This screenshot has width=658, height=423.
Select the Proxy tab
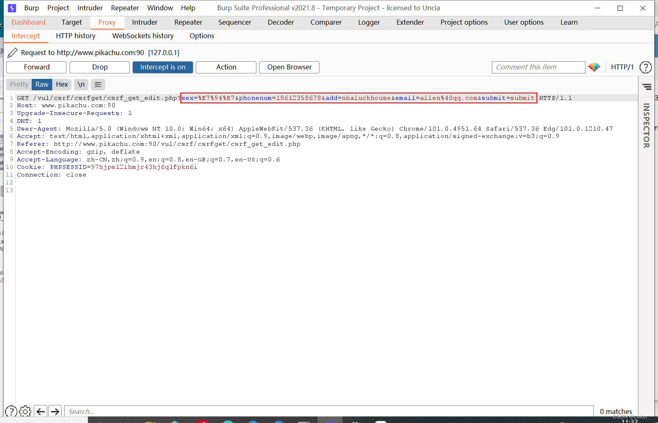(107, 23)
